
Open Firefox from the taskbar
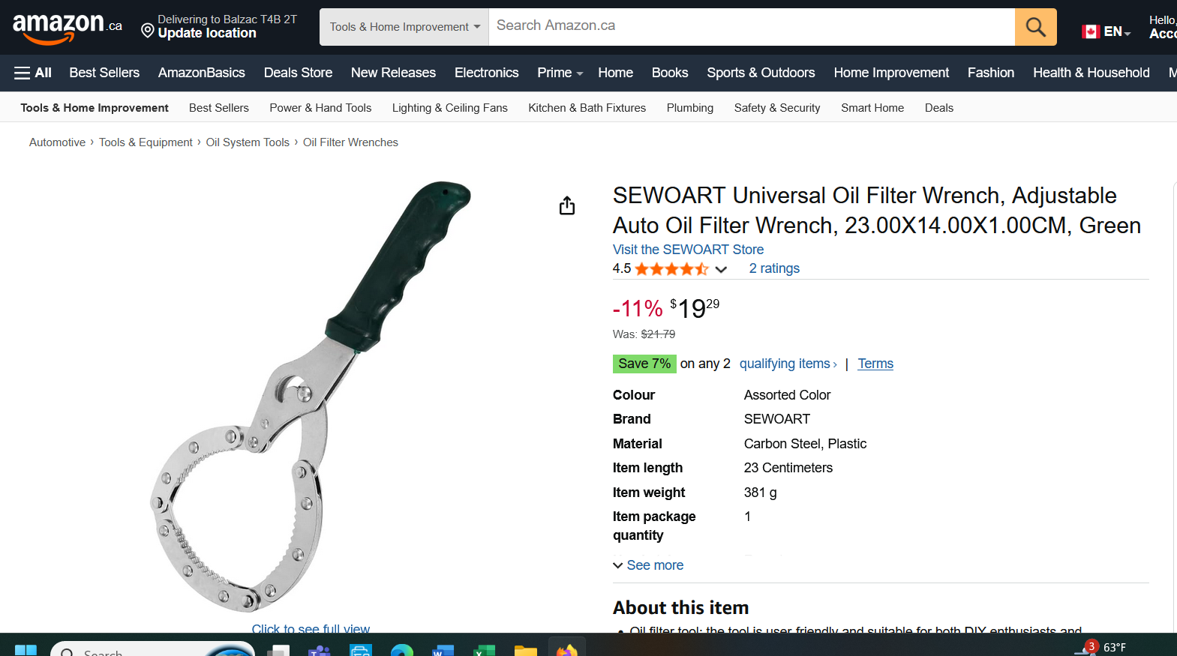pos(567,649)
